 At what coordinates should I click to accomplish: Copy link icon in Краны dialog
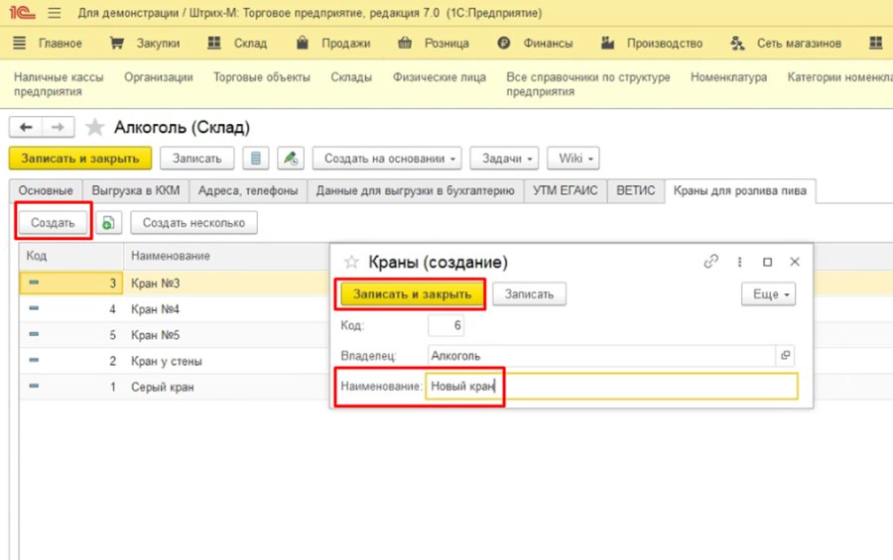(710, 262)
